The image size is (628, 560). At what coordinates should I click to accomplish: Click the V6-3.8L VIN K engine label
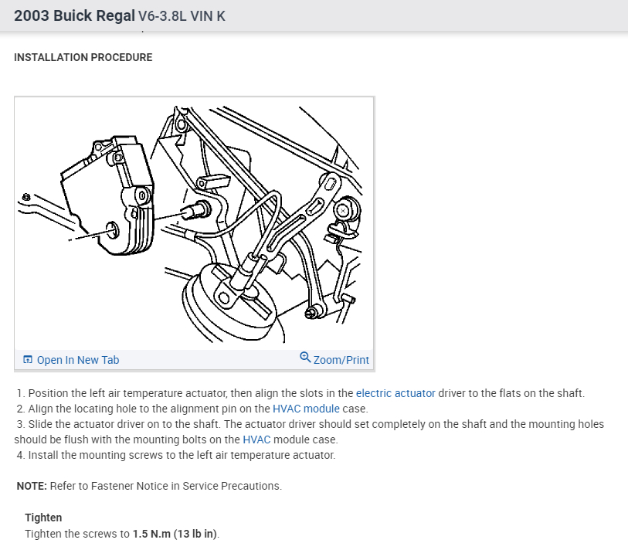click(182, 16)
